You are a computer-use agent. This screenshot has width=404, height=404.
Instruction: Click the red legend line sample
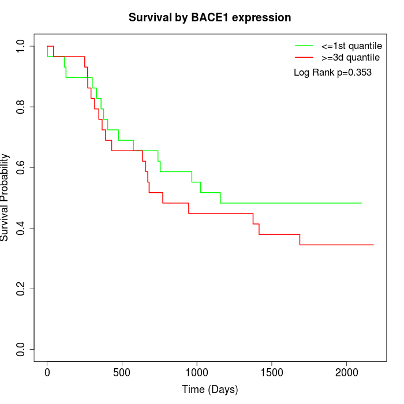(304, 58)
